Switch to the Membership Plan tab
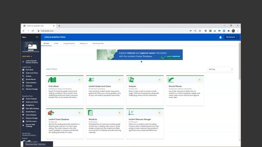The width and height of the screenshot is (262, 147). tap(98, 44)
